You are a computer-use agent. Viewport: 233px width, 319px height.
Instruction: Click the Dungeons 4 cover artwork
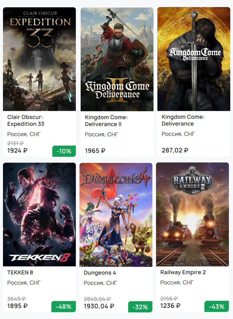pyautogui.click(x=116, y=214)
